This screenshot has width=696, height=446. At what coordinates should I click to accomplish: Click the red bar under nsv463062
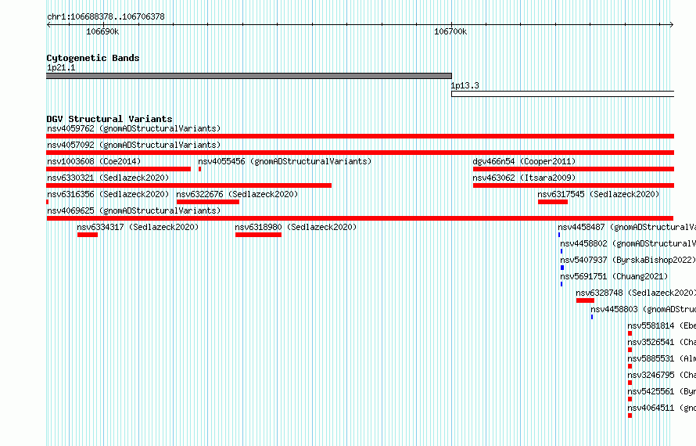573,185
